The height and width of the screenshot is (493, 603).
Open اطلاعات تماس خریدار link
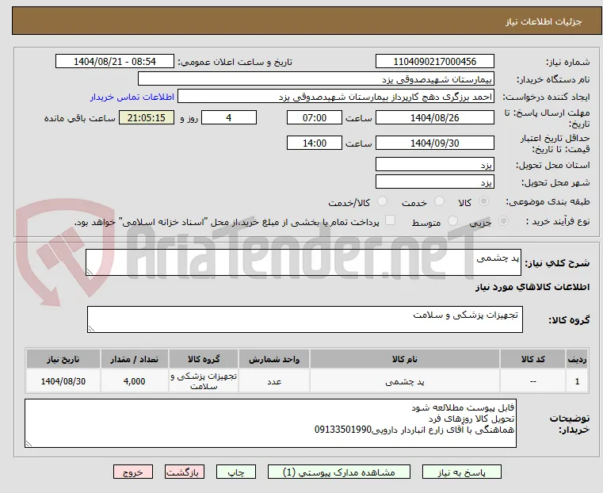pos(132,97)
